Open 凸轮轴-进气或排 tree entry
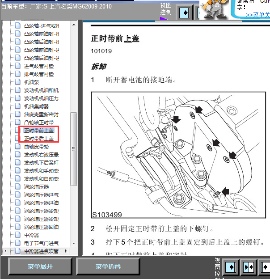 42,26
